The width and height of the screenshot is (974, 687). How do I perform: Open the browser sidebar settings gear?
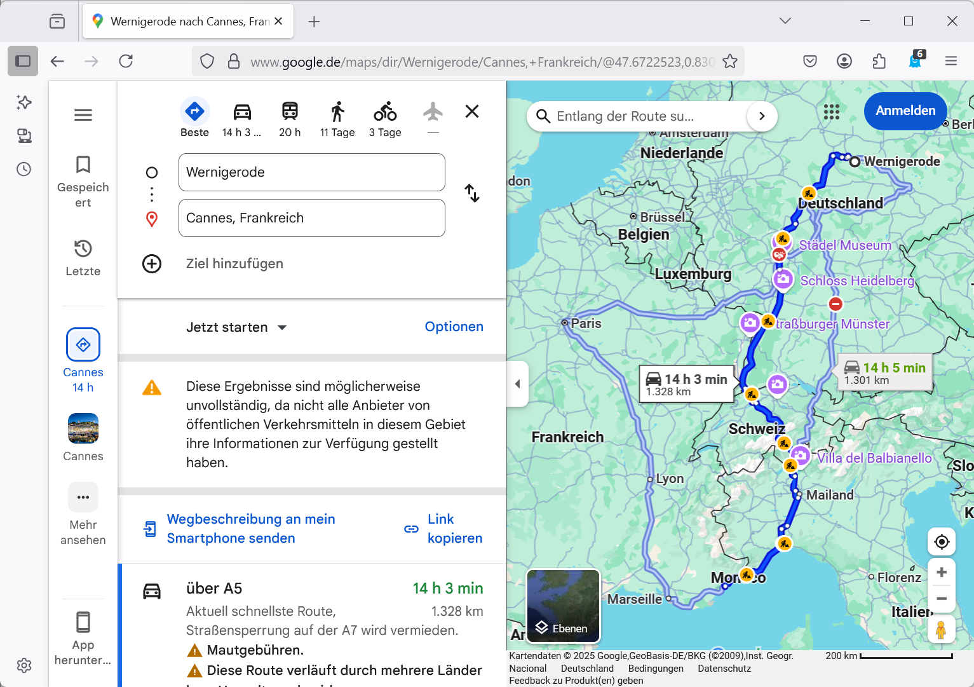pos(24,665)
